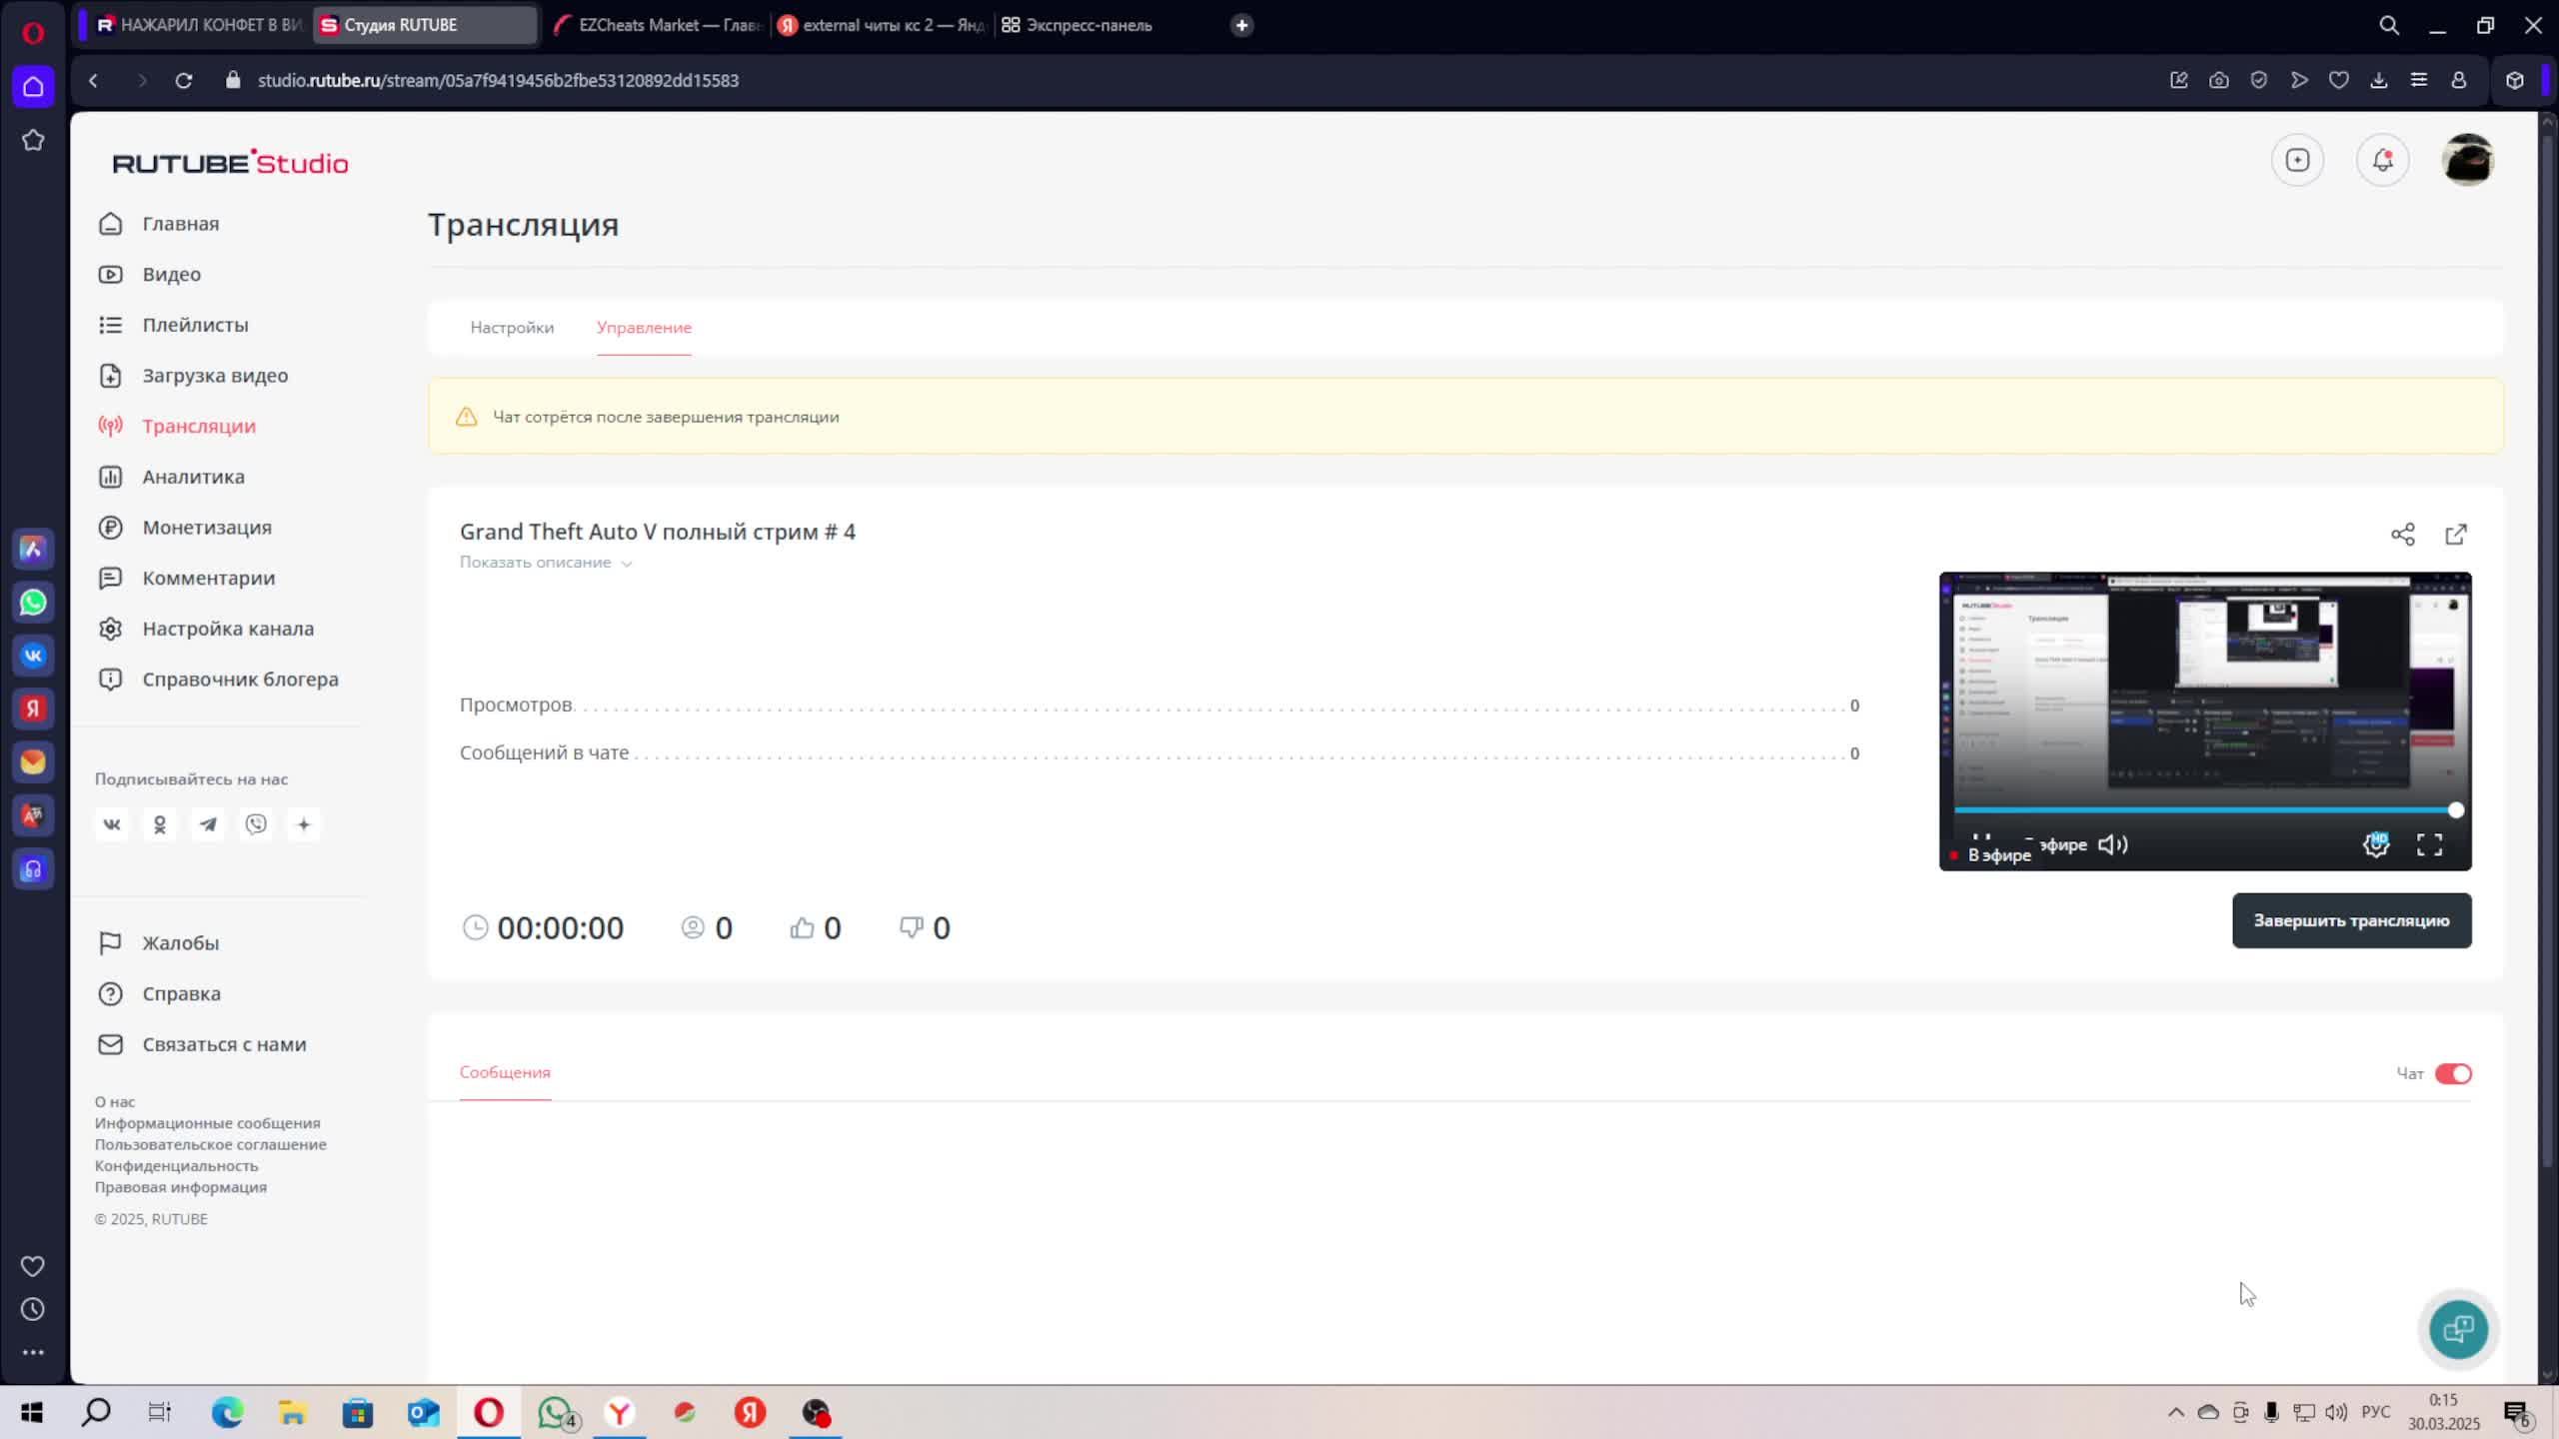Click the Telegram social icon

[208, 824]
